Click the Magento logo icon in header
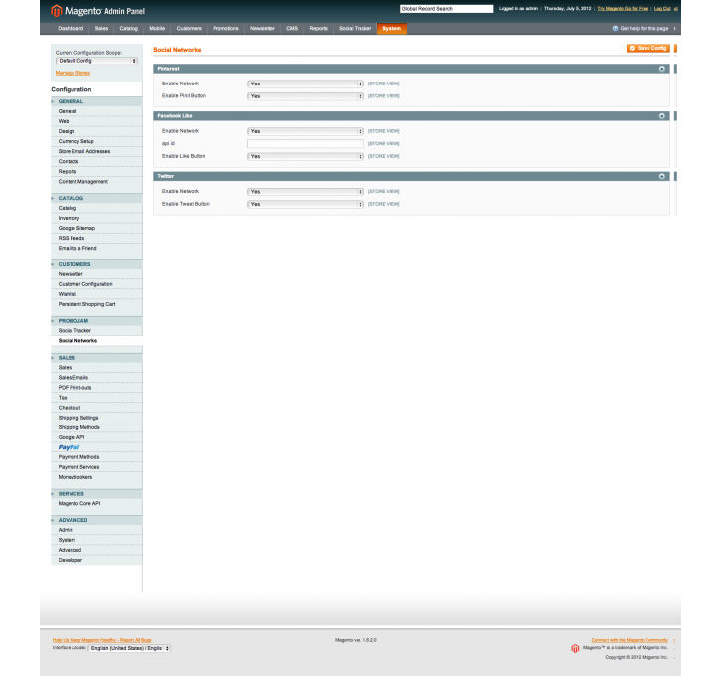This screenshot has width=720, height=676. [56, 11]
